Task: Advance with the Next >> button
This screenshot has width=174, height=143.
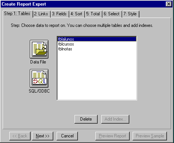Action: pyautogui.click(x=42, y=136)
